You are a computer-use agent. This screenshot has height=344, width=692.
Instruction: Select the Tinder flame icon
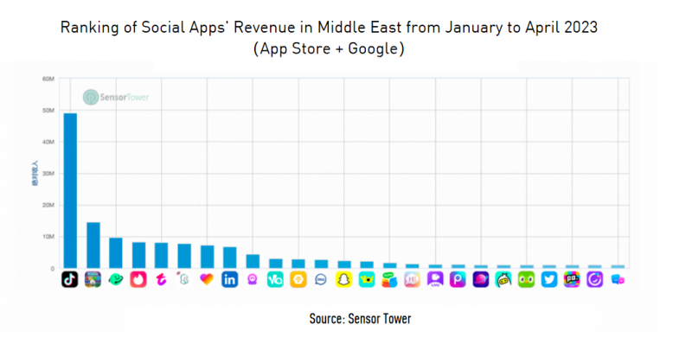click(138, 279)
